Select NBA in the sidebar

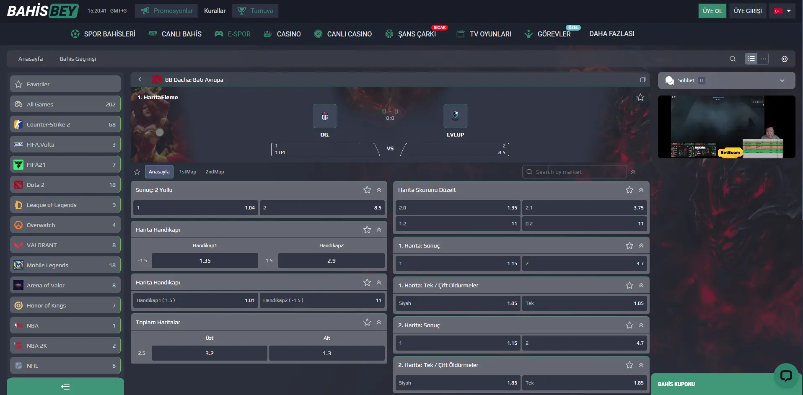(x=65, y=325)
